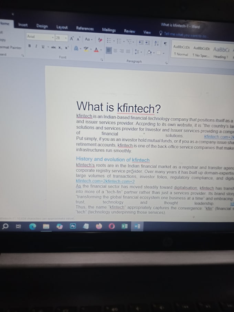234x312 pixels.
Task: Apply numbered list icon
Action: coord(119,41)
